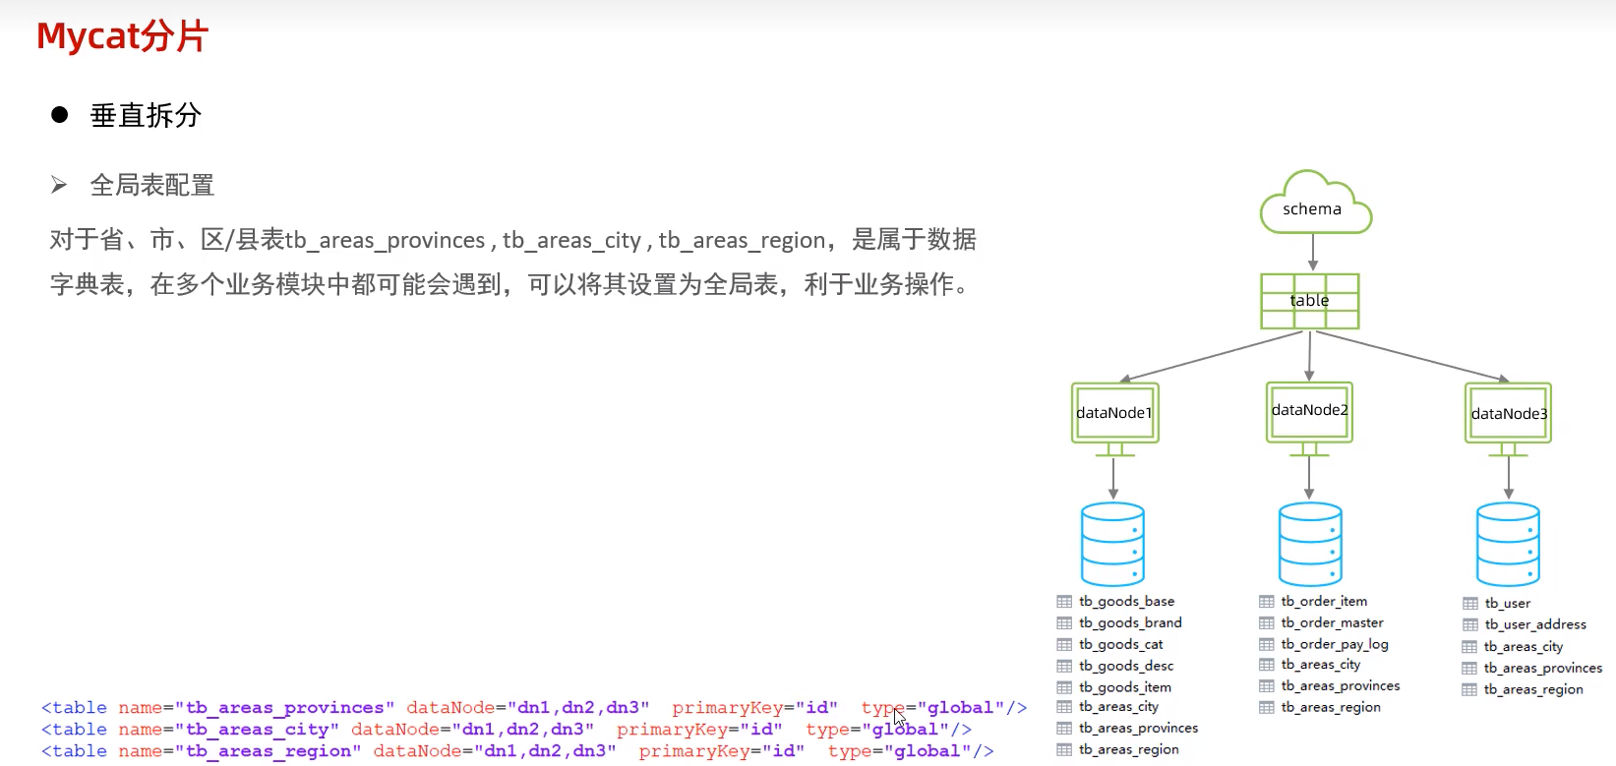This screenshot has height=766, width=1616.
Task: Select the dataNode2 monitor icon
Action: pos(1310,418)
